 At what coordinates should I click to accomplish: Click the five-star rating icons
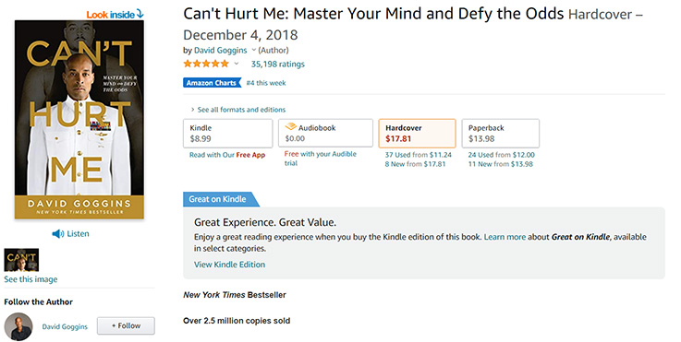pos(206,65)
